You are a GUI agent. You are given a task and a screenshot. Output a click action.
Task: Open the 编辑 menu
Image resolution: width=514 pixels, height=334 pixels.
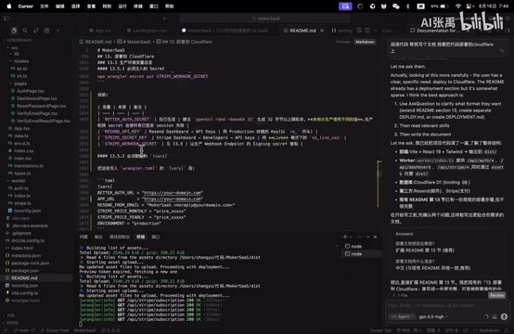pos(59,6)
